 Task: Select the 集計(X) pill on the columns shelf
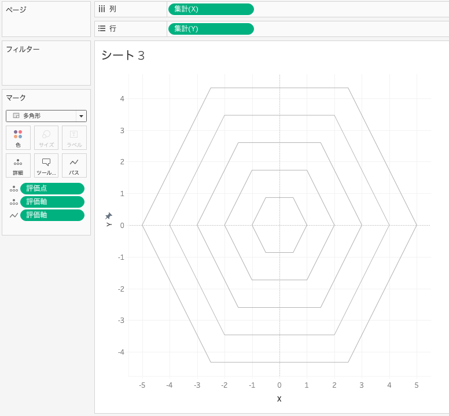(x=211, y=9)
